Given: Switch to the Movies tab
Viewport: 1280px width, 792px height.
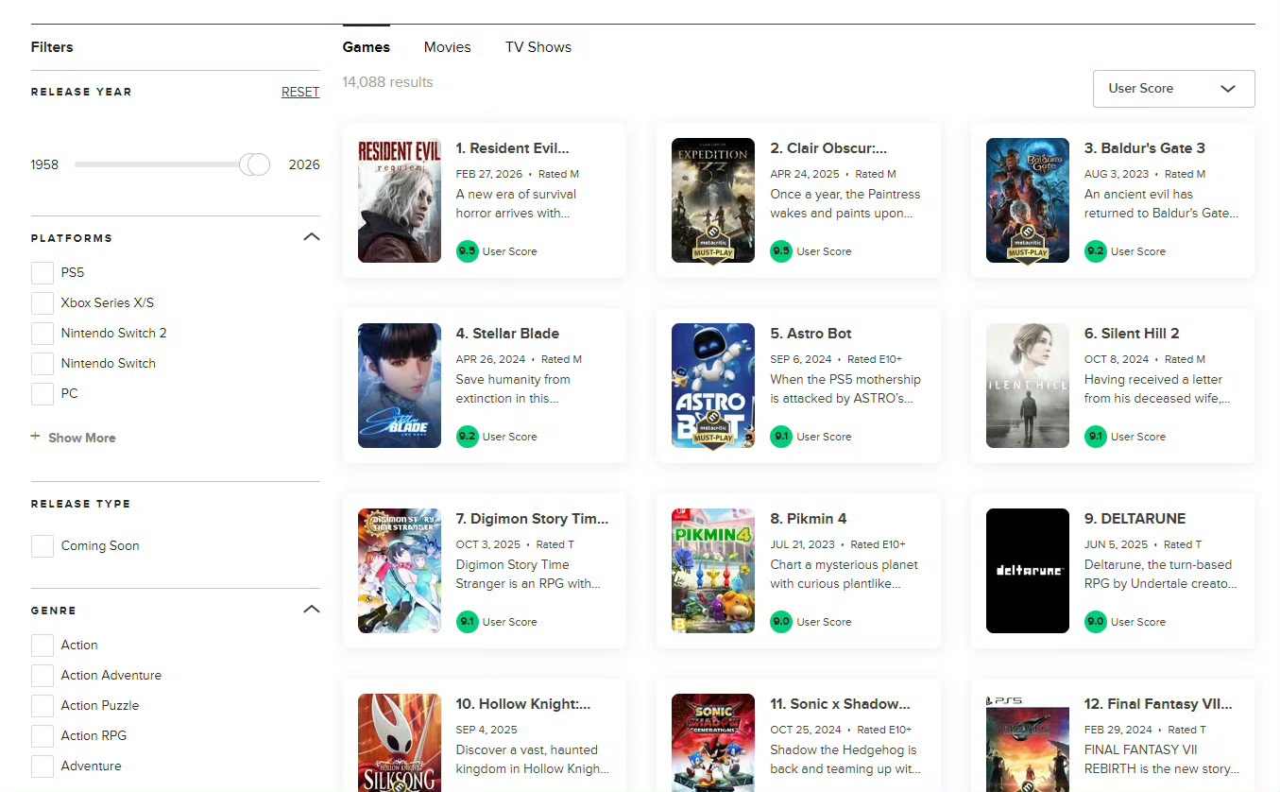Looking at the screenshot, I should pyautogui.click(x=447, y=47).
